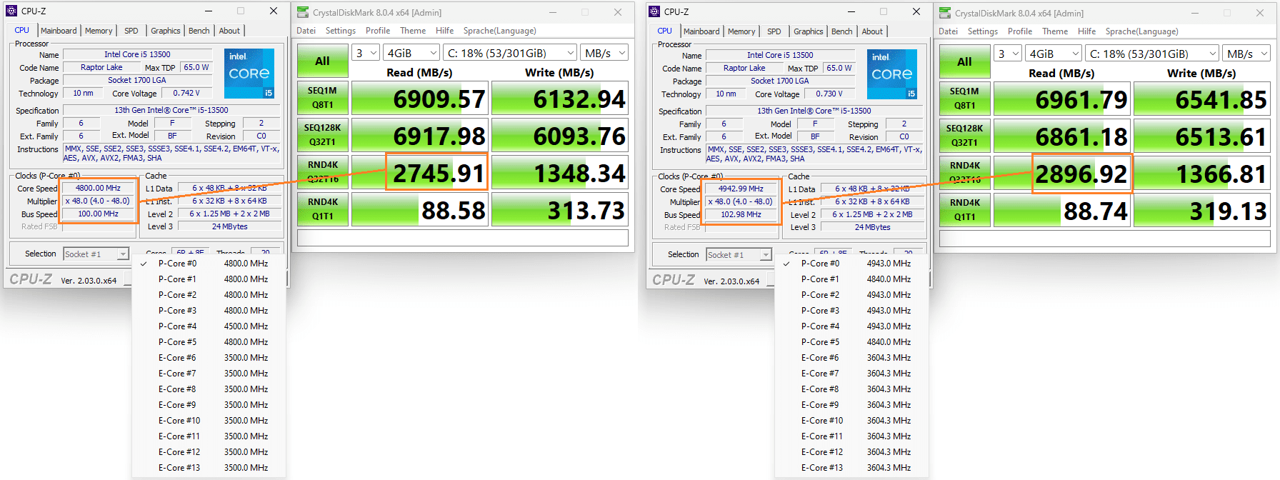Screen dimensions: 1280x480
Task: Open the 4GiB test size dropdown in left CrystalDiskMark
Action: tap(411, 53)
